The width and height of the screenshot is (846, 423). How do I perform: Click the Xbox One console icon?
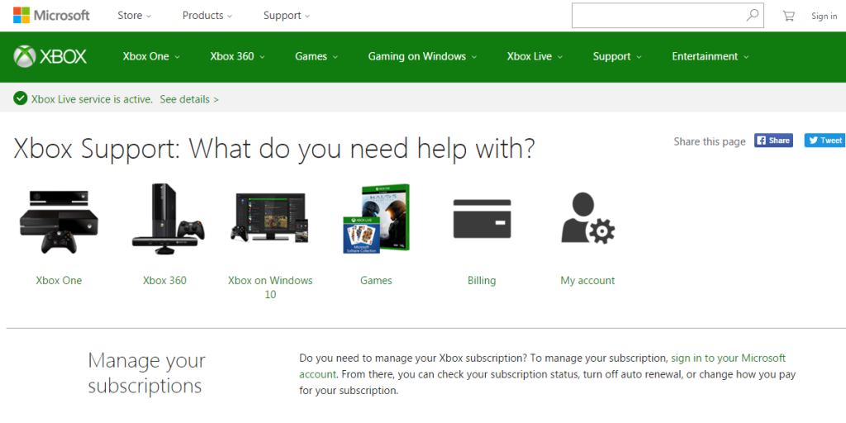(x=59, y=221)
